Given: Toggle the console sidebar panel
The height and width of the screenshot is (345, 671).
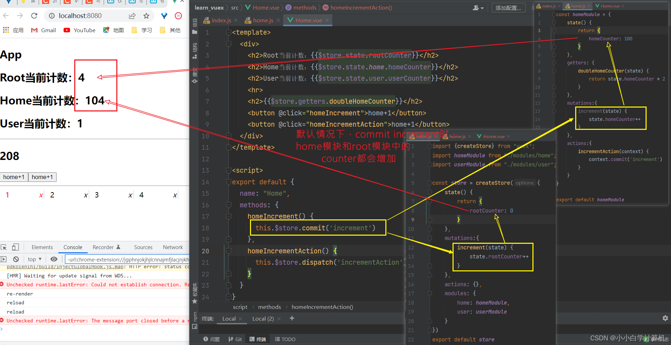Looking at the screenshot, I should pyautogui.click(x=4, y=259).
